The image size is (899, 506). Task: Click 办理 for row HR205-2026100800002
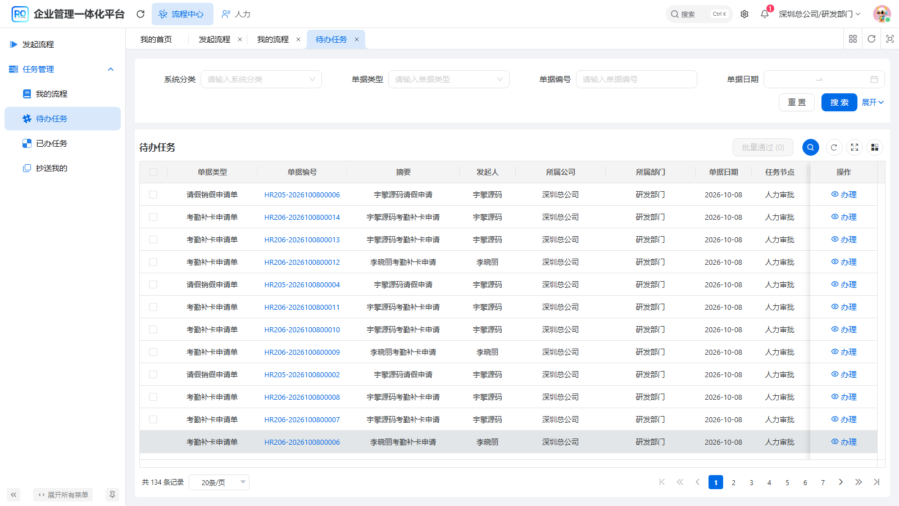point(844,374)
